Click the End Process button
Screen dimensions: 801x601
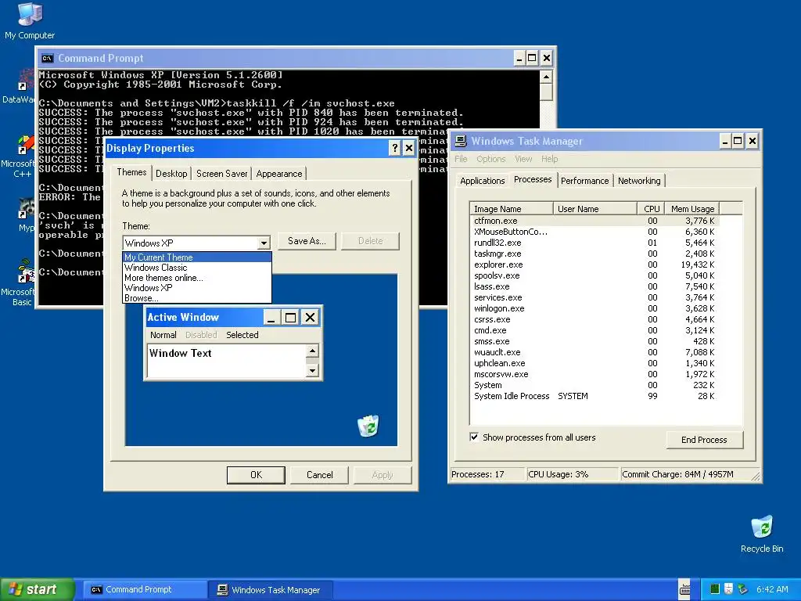point(705,440)
